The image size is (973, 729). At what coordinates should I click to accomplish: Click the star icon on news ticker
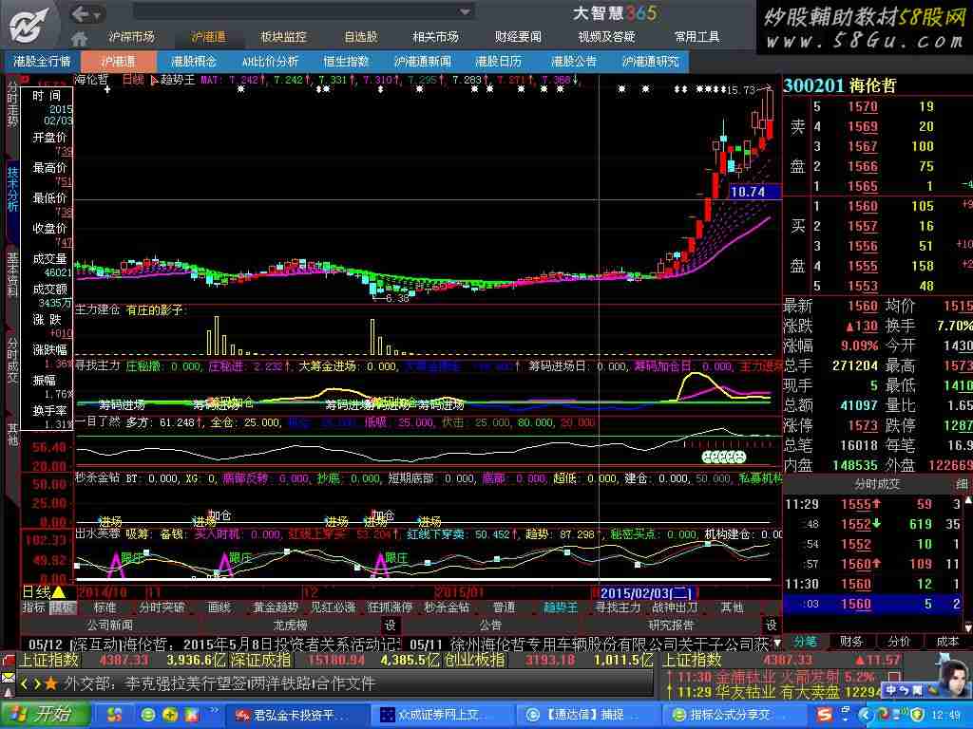[50, 682]
